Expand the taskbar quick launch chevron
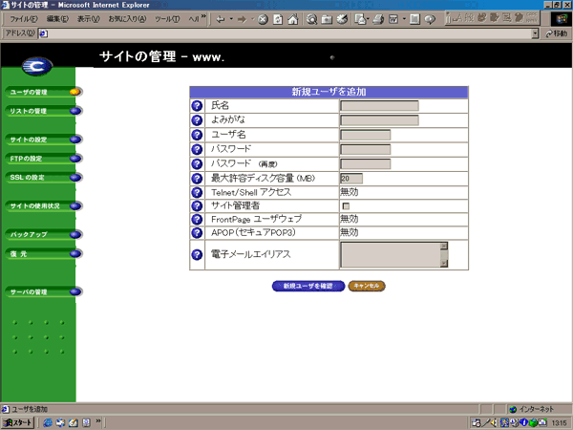The image size is (573, 430). point(99,422)
